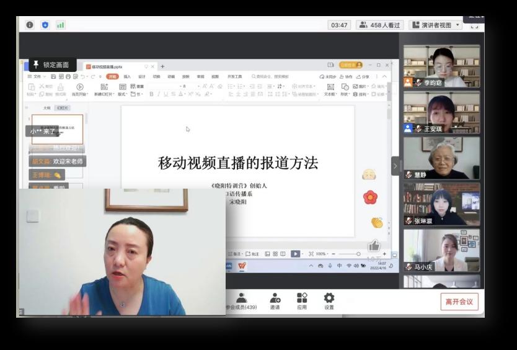Toggle 锁定画面 pin screen
This screenshot has width=517, height=350.
click(52, 65)
